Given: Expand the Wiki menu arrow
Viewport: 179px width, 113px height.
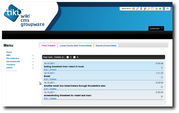Looking at the screenshot, I should (33, 55).
